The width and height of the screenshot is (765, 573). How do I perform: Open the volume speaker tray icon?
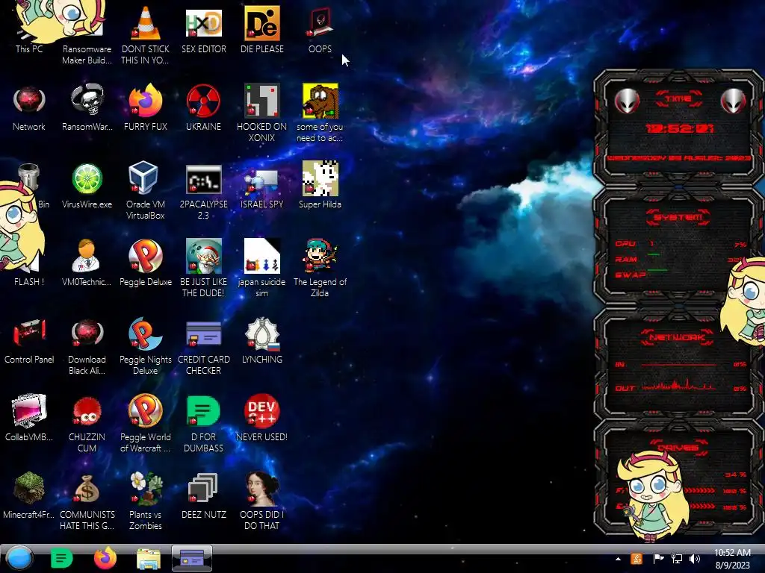695,559
